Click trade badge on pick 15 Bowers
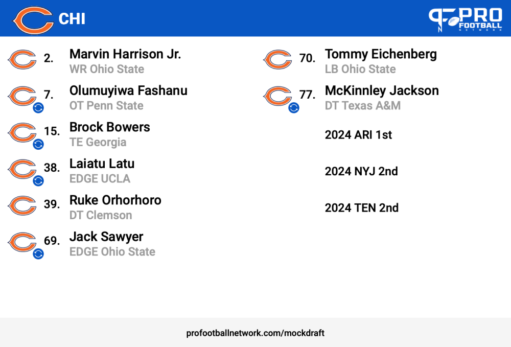The width and height of the screenshot is (511, 347). [x=38, y=144]
